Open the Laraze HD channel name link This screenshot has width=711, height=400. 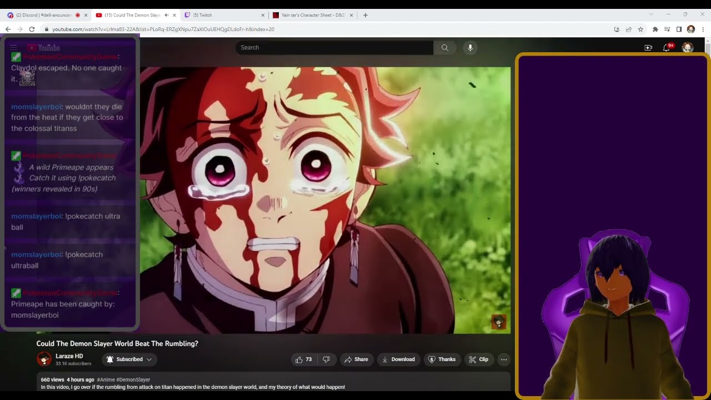(69, 356)
